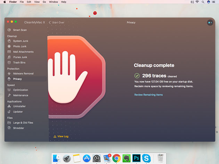219x164 pixels.
Task: Click the Updater arrow icon
Action: pos(9,112)
